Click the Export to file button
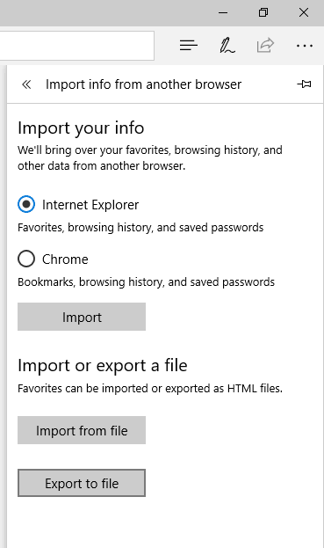 click(x=82, y=483)
